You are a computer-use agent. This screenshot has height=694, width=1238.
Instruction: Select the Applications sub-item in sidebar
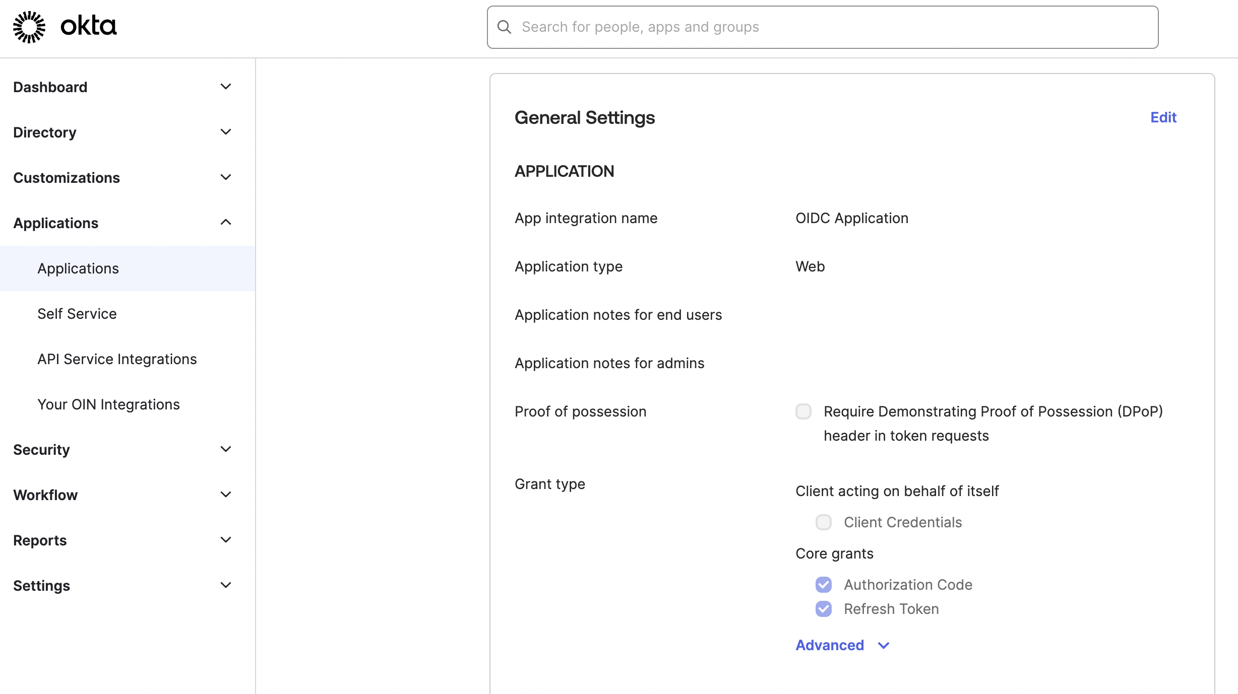click(128, 268)
